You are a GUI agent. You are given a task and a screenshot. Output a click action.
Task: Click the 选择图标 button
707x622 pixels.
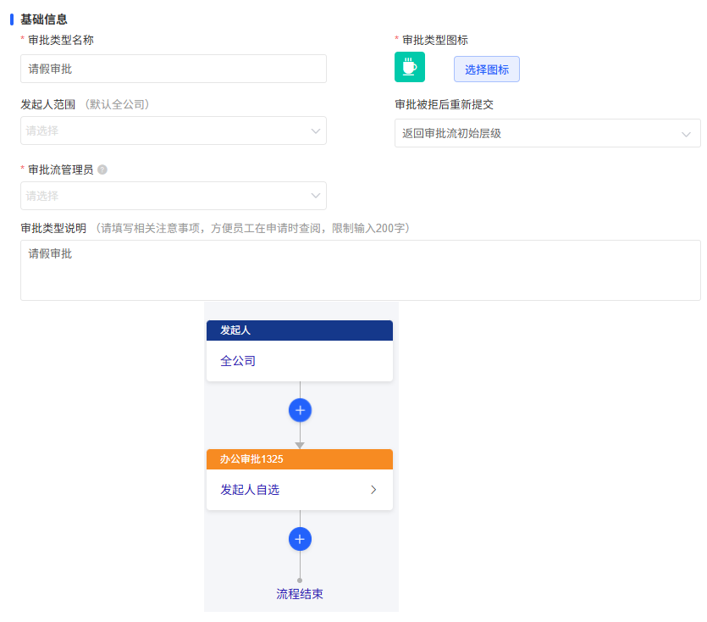click(486, 69)
